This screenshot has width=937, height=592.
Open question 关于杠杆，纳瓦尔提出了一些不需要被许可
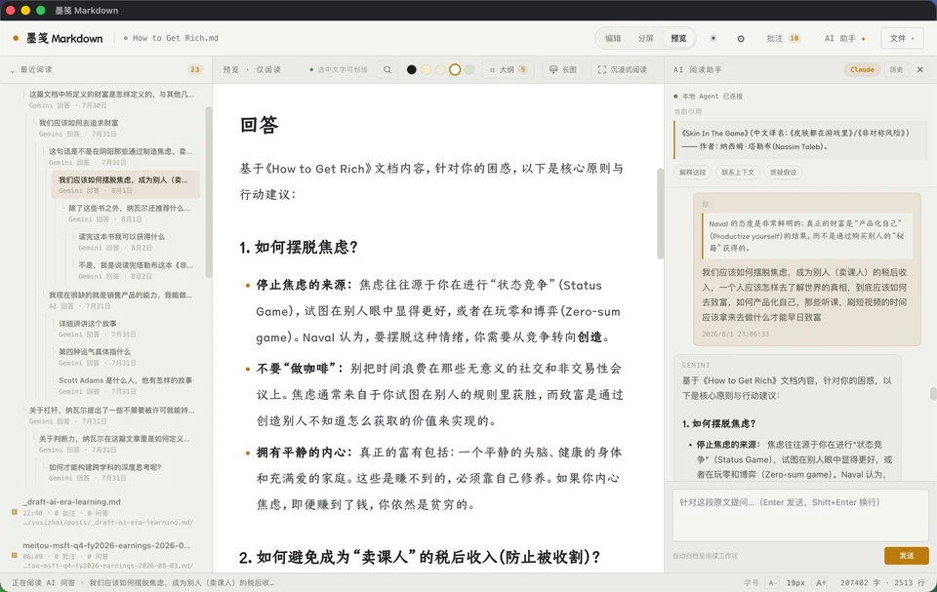[x=111, y=415]
